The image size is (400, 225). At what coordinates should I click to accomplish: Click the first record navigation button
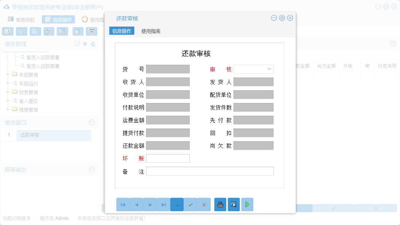pos(123,204)
